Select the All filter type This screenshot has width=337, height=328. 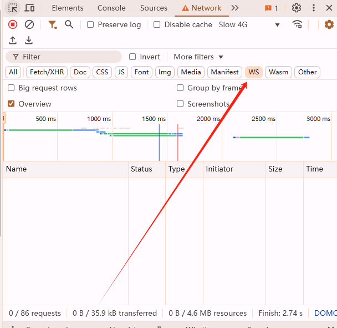13,72
